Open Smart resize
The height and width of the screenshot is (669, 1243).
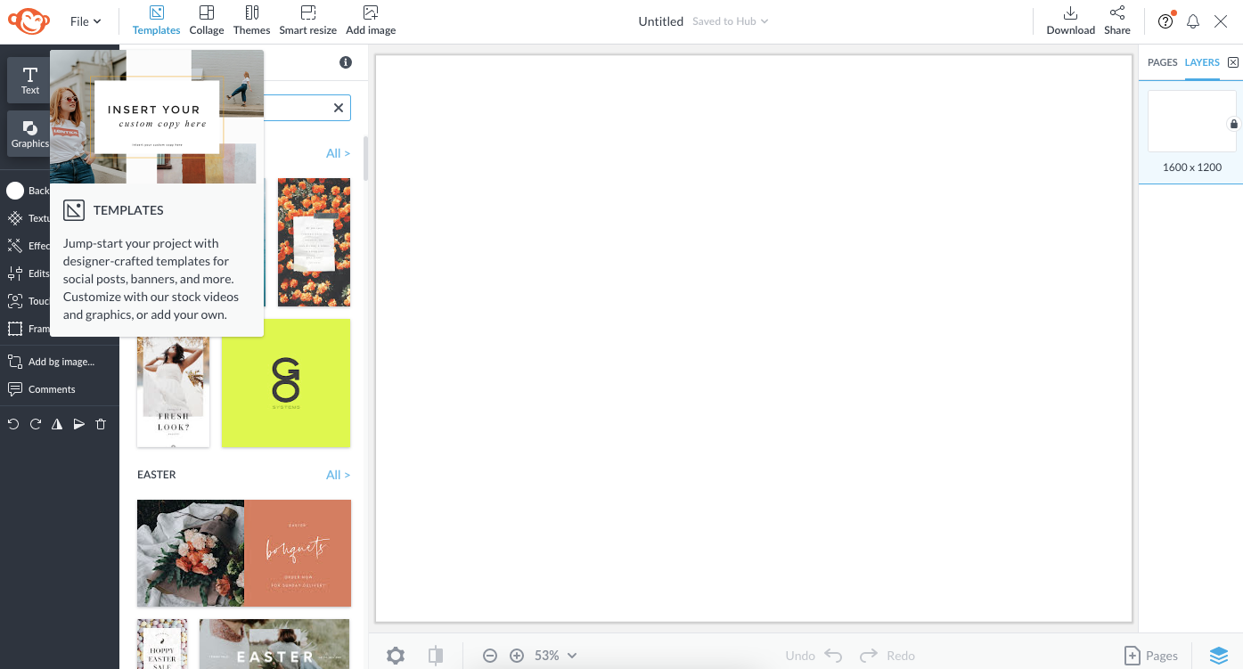coord(308,20)
